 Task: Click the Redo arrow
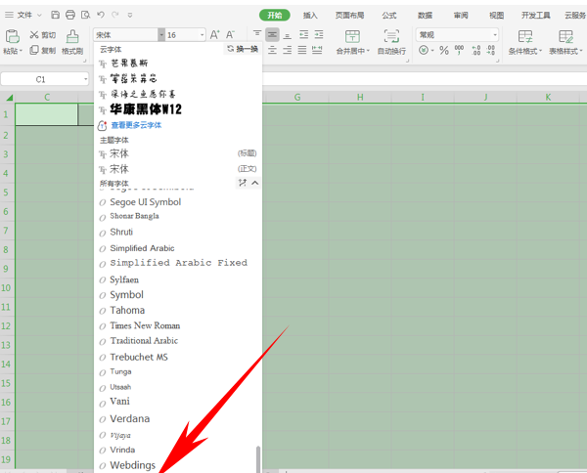pos(115,15)
